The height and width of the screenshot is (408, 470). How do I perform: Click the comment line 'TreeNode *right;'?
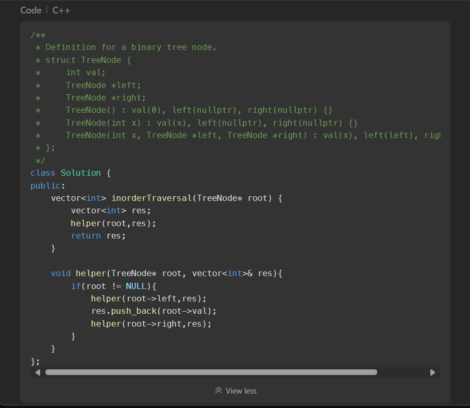106,98
